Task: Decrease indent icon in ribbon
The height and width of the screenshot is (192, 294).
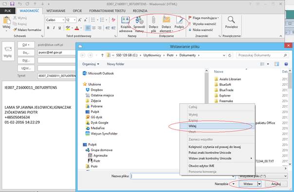Action: coord(108,28)
